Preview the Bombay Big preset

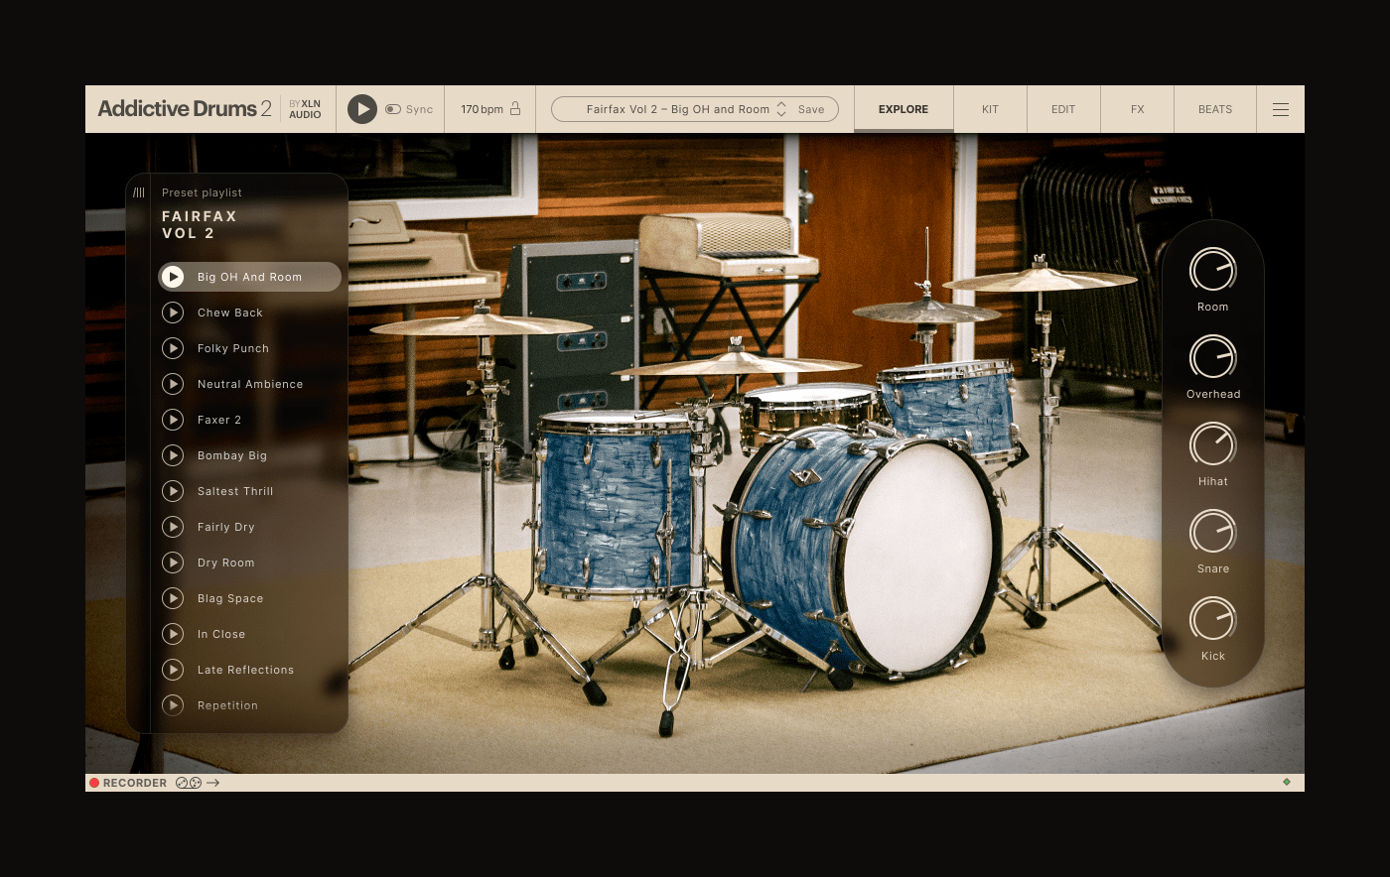pos(173,455)
